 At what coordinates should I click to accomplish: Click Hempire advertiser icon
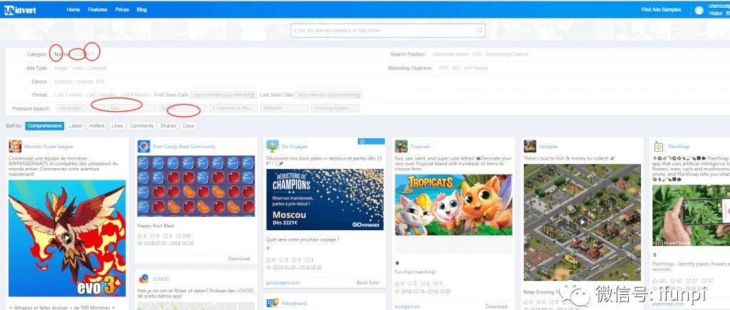click(x=530, y=146)
